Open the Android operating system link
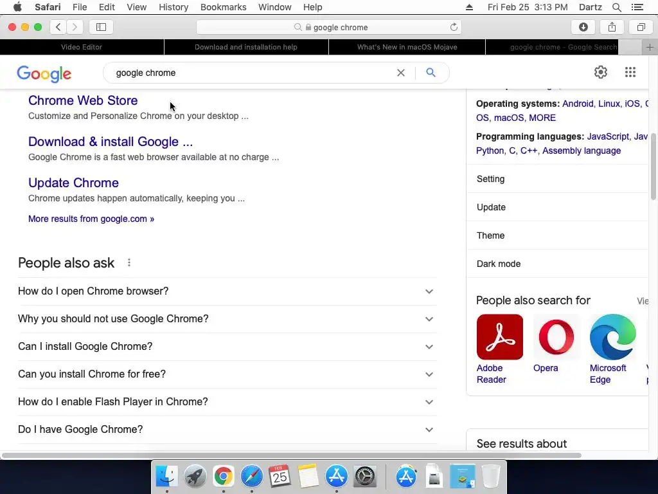 [578, 104]
